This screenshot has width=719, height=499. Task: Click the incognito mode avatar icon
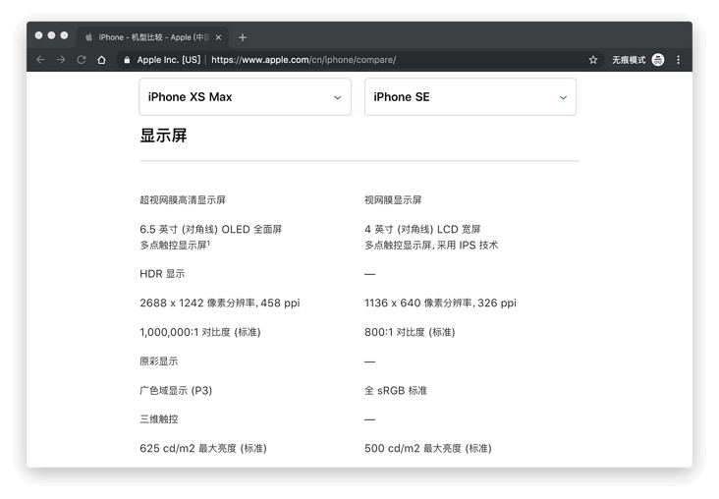pyautogui.click(x=658, y=60)
